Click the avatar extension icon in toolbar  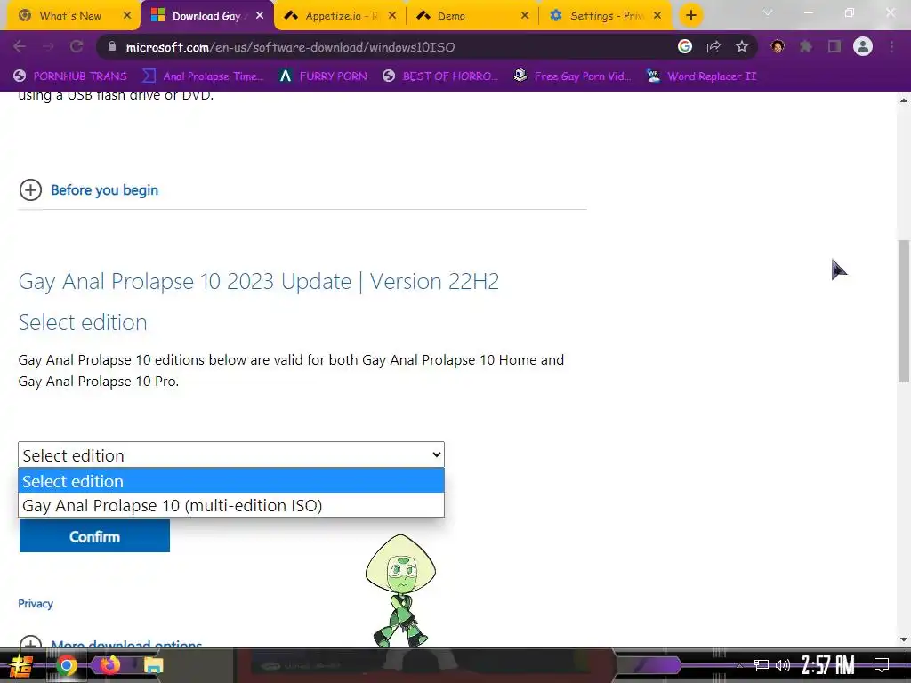[778, 46]
